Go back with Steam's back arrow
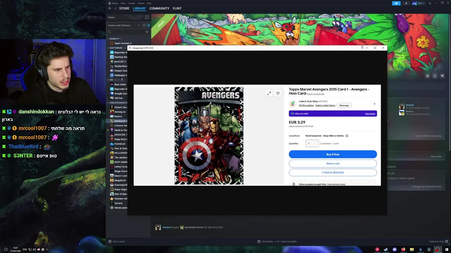451x253 pixels. click(110, 8)
